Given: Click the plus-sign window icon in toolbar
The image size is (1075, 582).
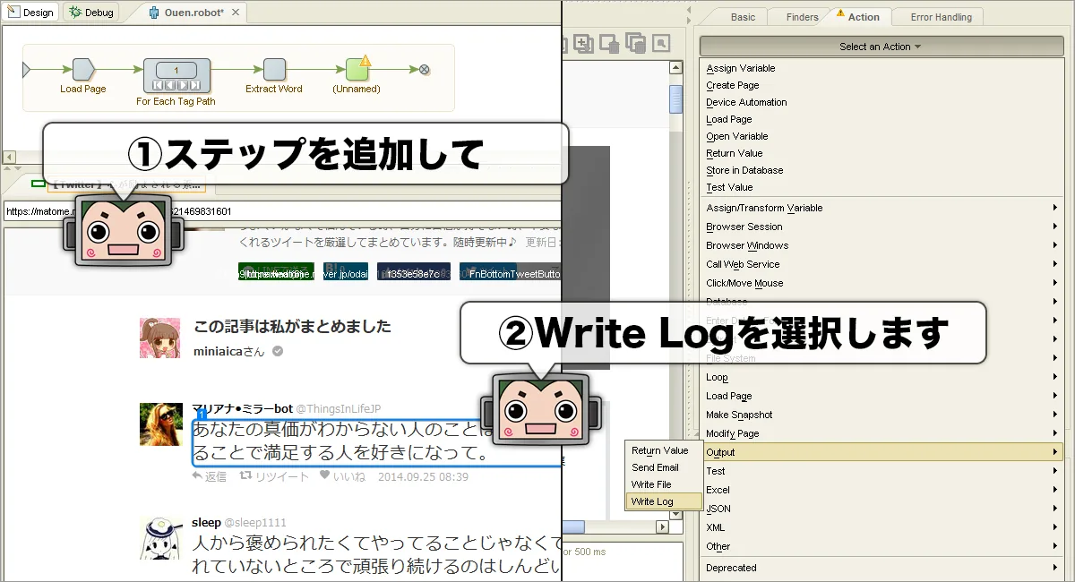Looking at the screenshot, I should pyautogui.click(x=582, y=42).
